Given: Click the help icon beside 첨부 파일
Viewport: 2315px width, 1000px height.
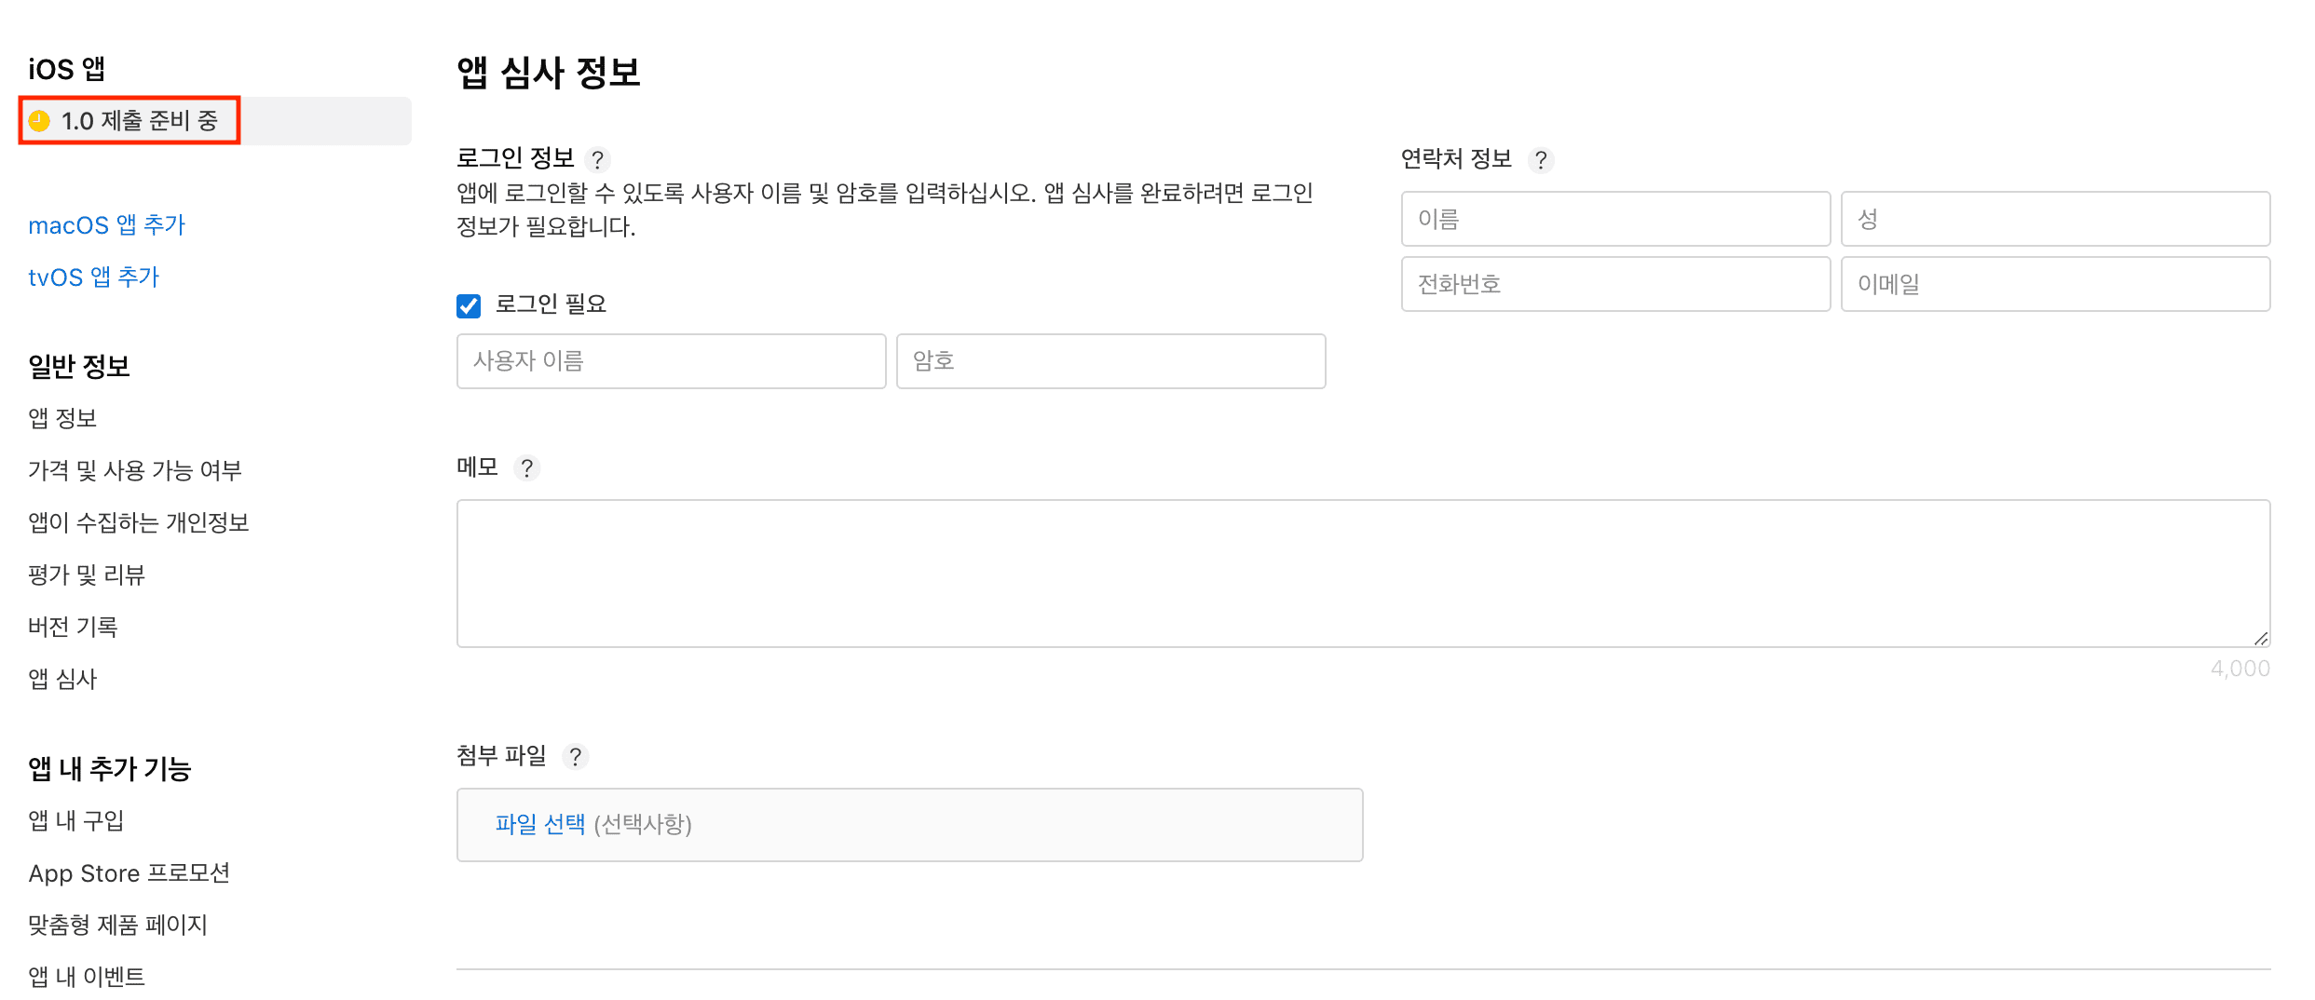Looking at the screenshot, I should pyautogui.click(x=576, y=757).
